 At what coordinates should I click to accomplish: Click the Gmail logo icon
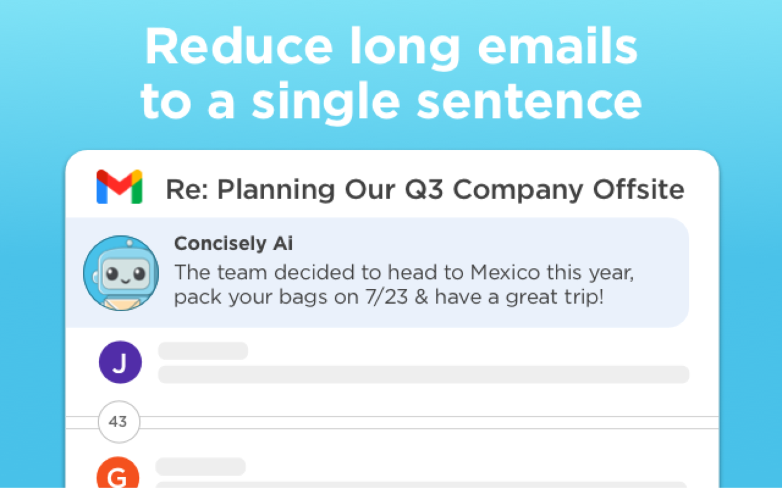pos(119,187)
